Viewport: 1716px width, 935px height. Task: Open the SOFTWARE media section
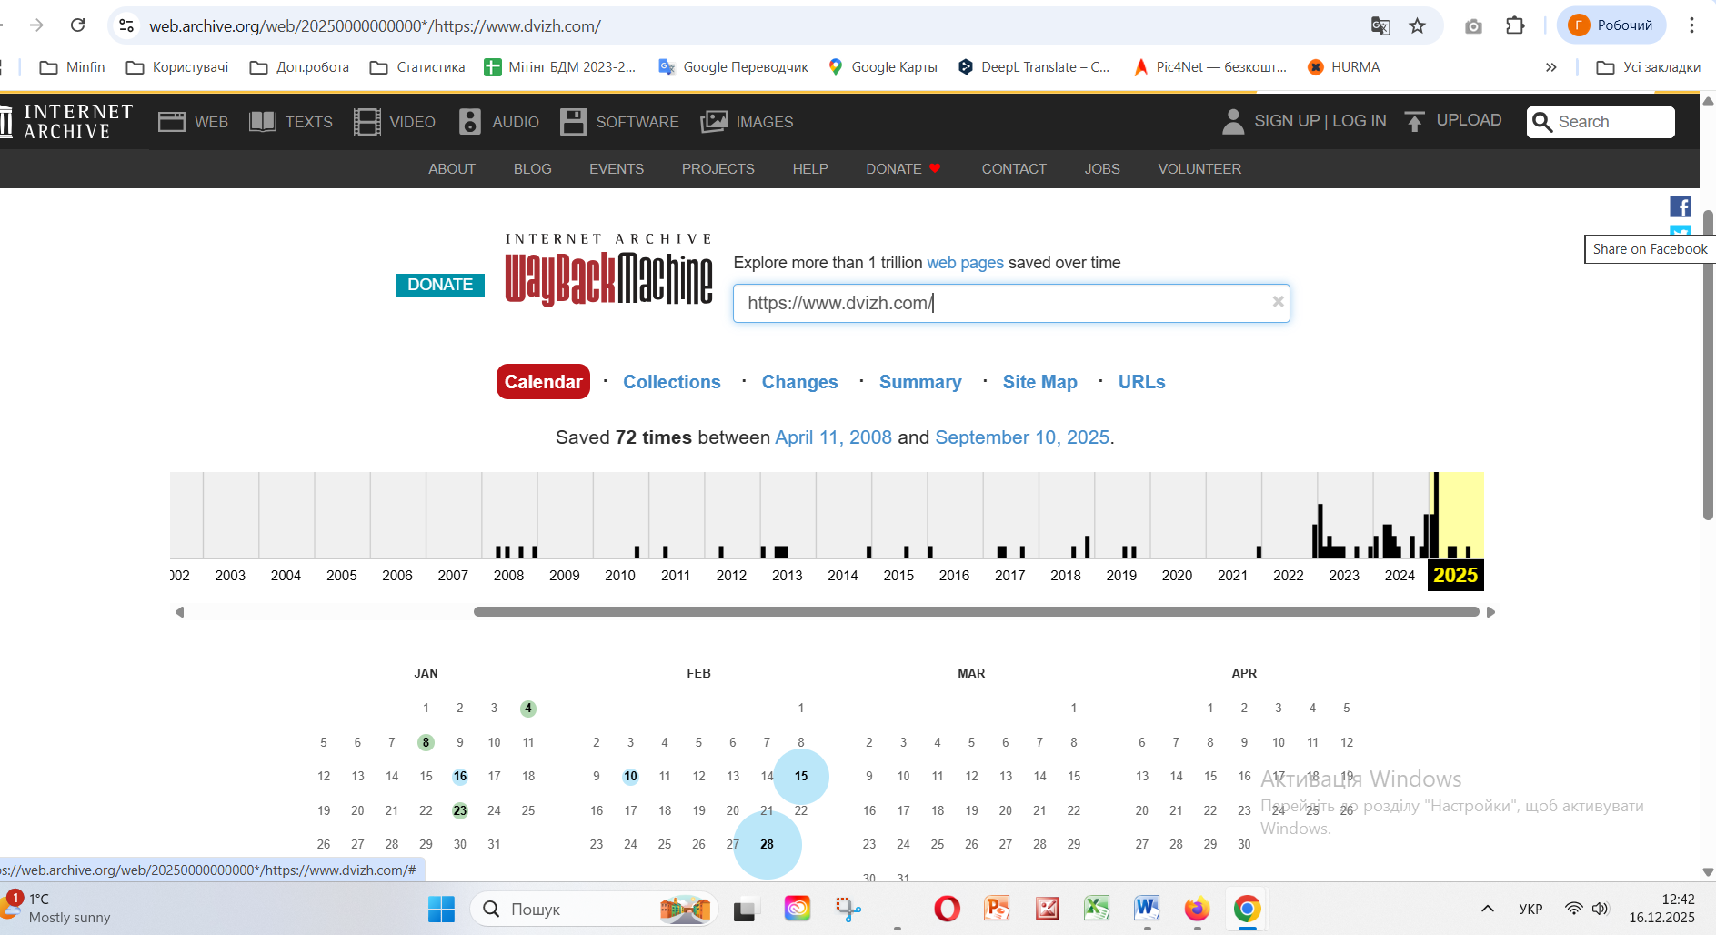tap(619, 122)
